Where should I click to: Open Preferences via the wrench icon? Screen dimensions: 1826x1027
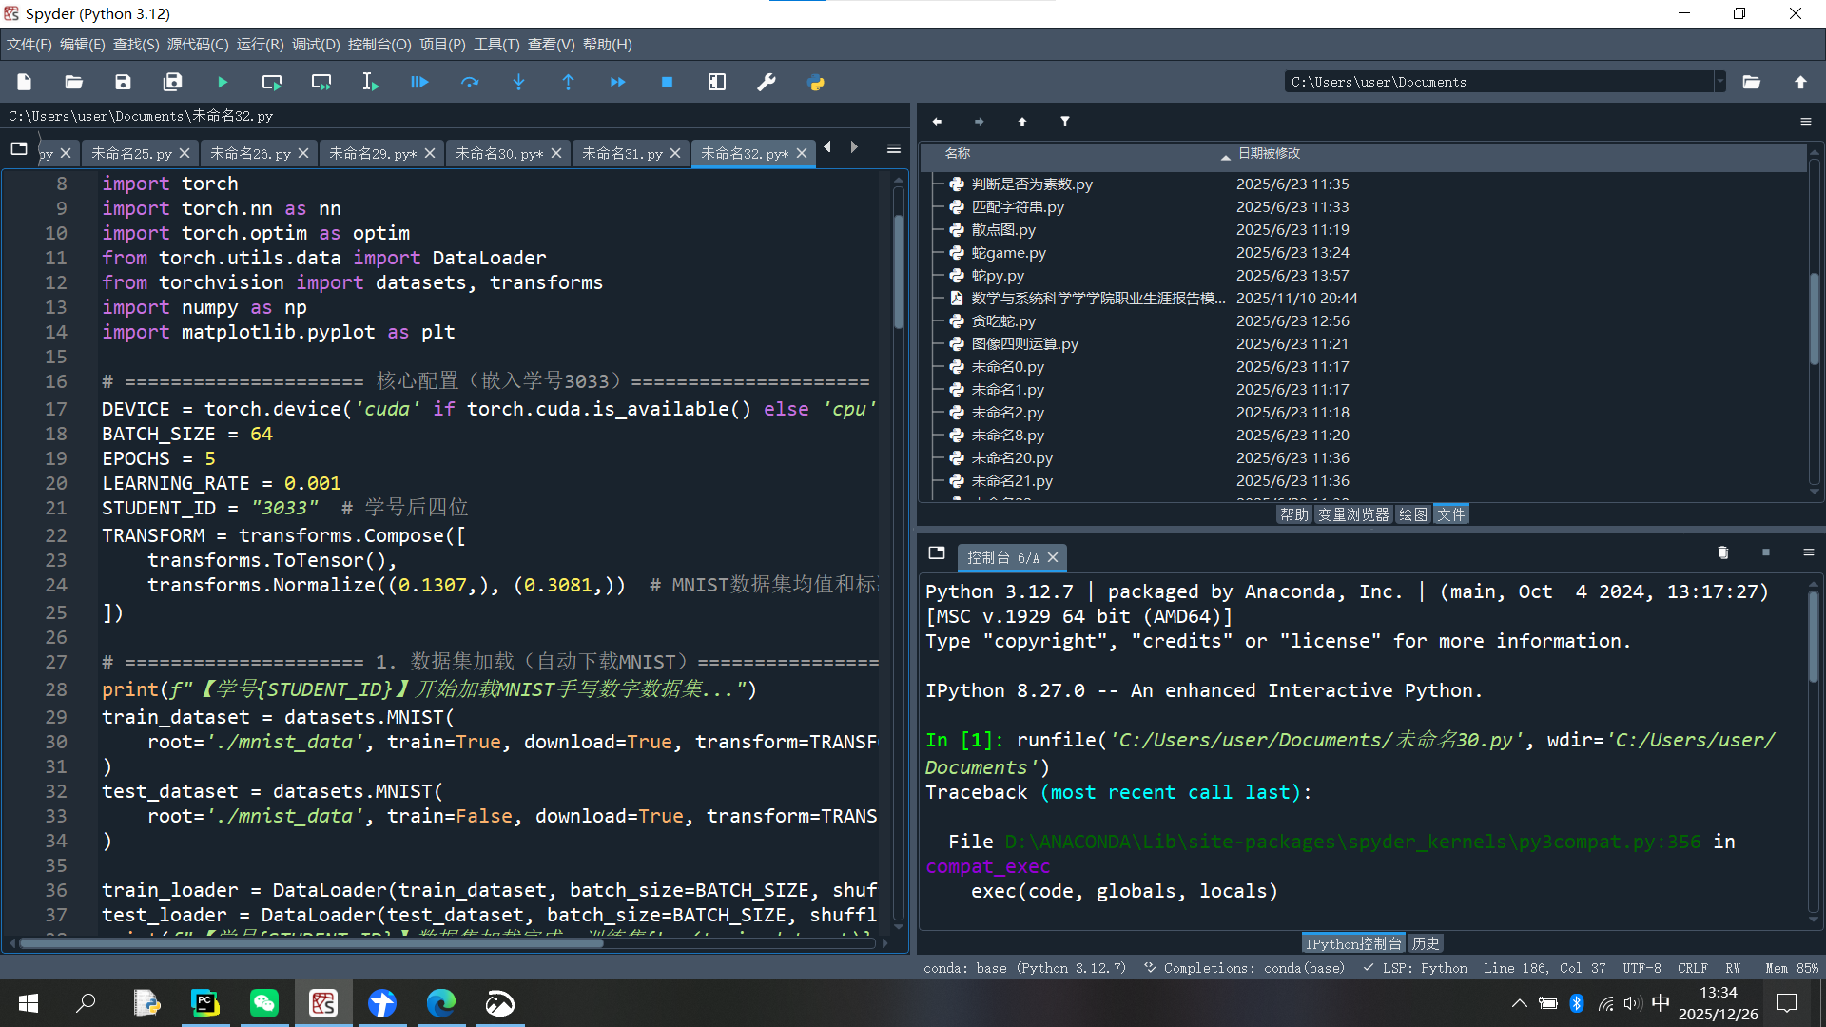[x=767, y=83]
